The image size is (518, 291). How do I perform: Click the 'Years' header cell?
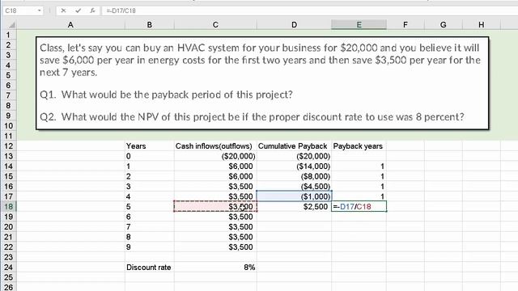(x=150, y=145)
